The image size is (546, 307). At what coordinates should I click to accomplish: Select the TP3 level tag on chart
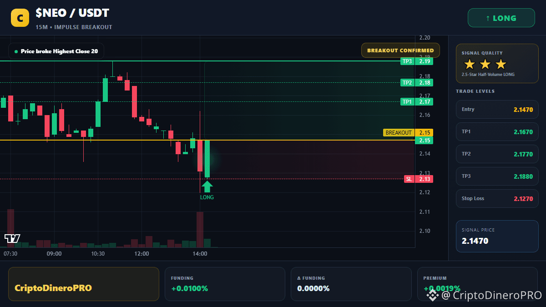pyautogui.click(x=407, y=61)
